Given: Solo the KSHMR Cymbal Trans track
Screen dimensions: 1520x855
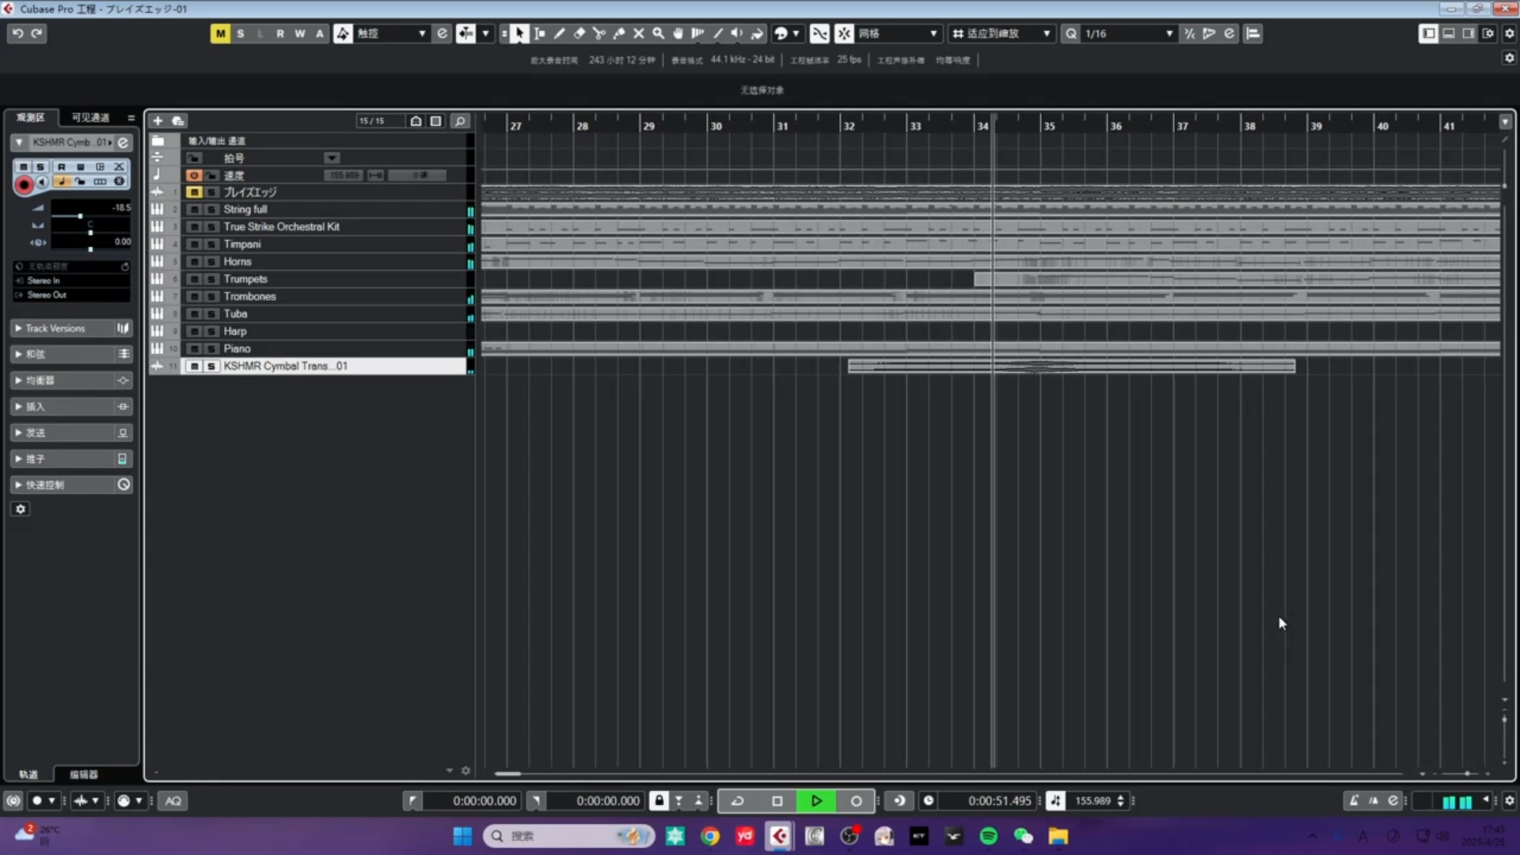Looking at the screenshot, I should pos(211,366).
